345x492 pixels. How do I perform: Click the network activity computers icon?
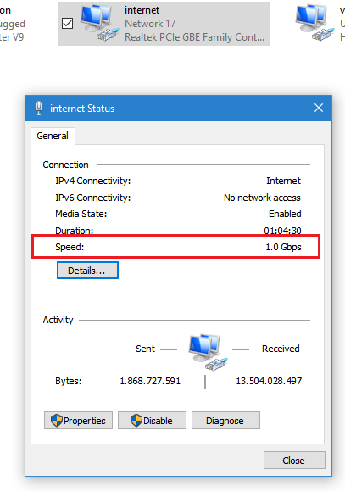pos(208,352)
